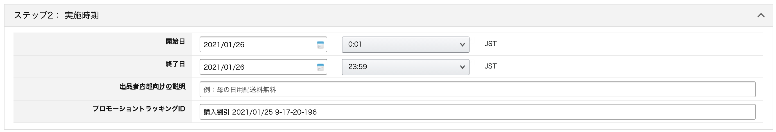Click the 購入割引 2021/01/25 text in the tracking ID field
Screen dimensions: 776x132
coord(238,112)
